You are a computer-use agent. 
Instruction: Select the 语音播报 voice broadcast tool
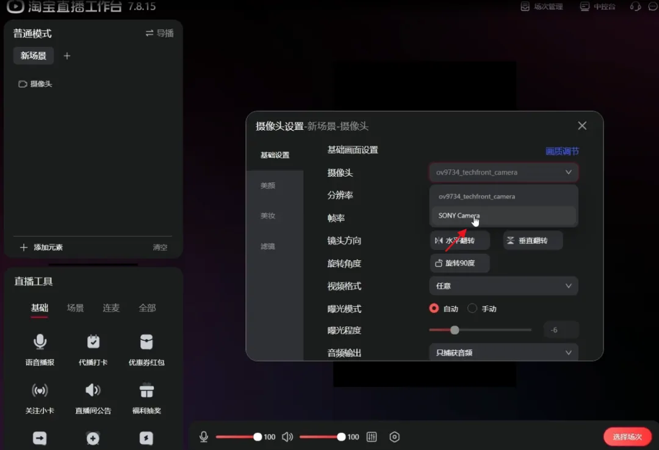pos(39,349)
